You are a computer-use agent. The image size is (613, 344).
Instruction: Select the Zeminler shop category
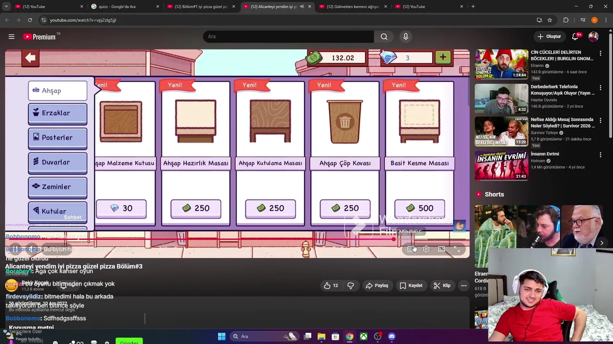pos(57,187)
